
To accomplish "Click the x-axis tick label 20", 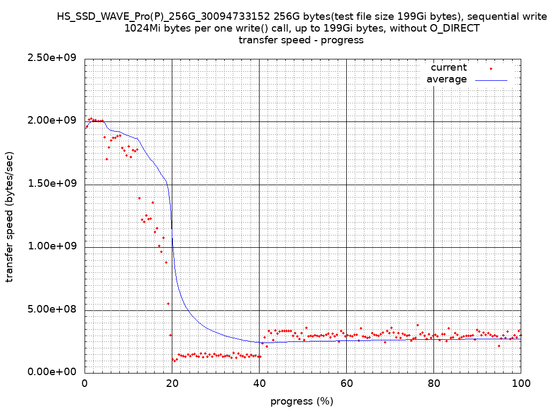I will (172, 383).
